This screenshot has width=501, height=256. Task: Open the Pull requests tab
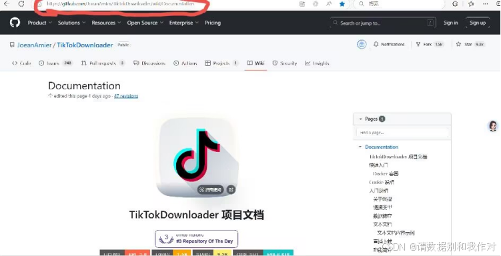coord(103,63)
